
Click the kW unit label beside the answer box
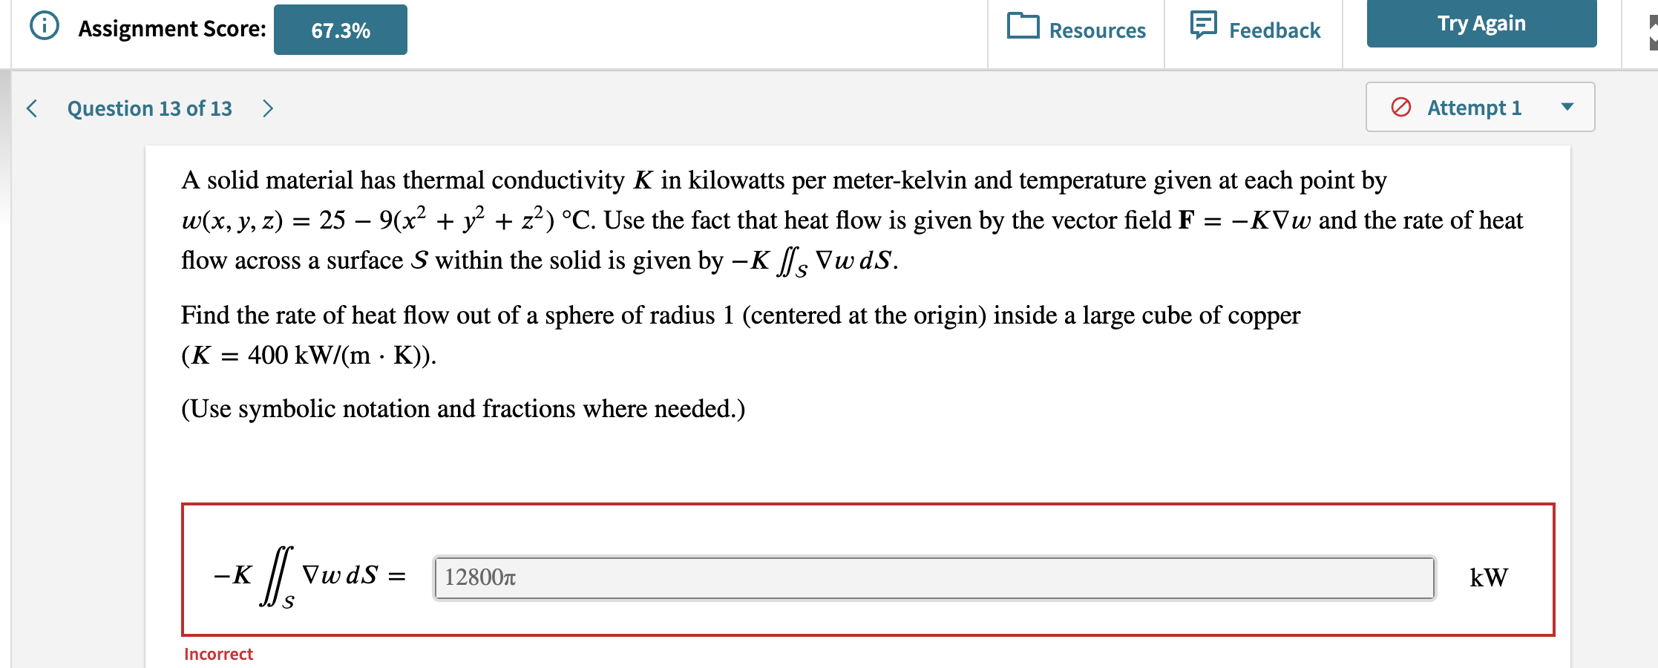pyautogui.click(x=1488, y=577)
